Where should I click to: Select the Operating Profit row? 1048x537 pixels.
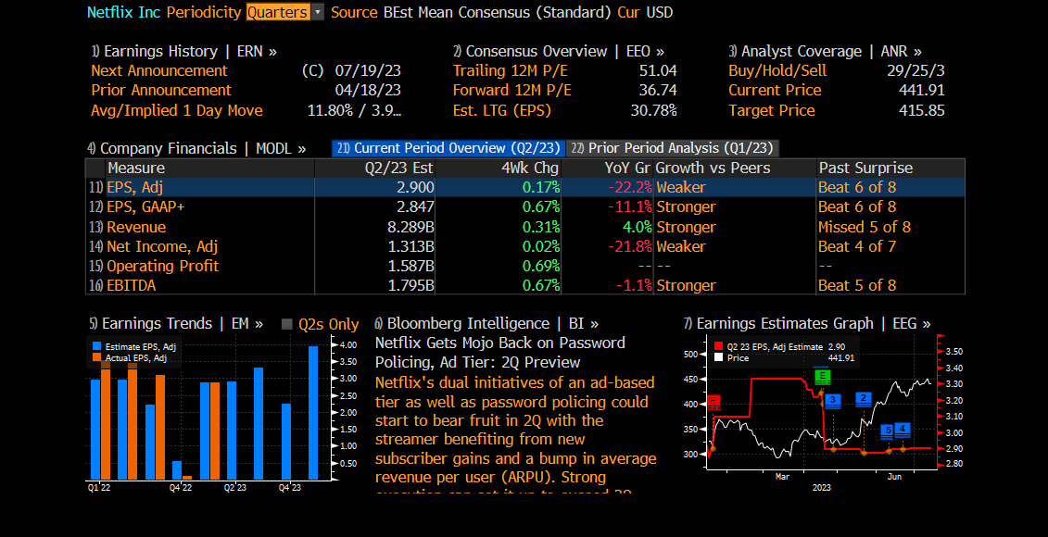tap(525, 266)
